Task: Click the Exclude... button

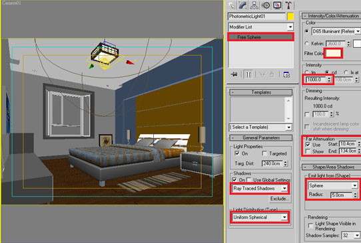Action: point(280,199)
